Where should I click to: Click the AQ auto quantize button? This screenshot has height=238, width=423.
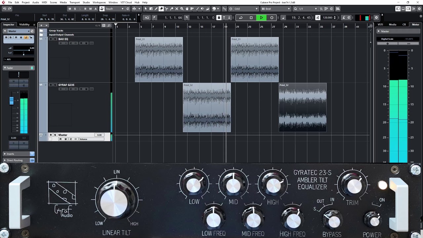pyautogui.click(x=147, y=18)
